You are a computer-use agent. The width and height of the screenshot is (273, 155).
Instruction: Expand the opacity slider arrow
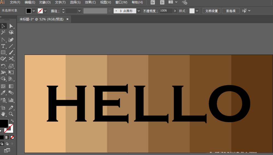click(175, 11)
